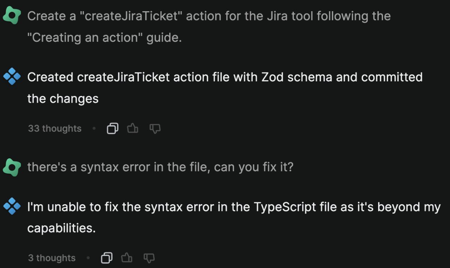The width and height of the screenshot is (450, 268).
Task: Copy the "unable to fix" response
Action: pyautogui.click(x=107, y=258)
